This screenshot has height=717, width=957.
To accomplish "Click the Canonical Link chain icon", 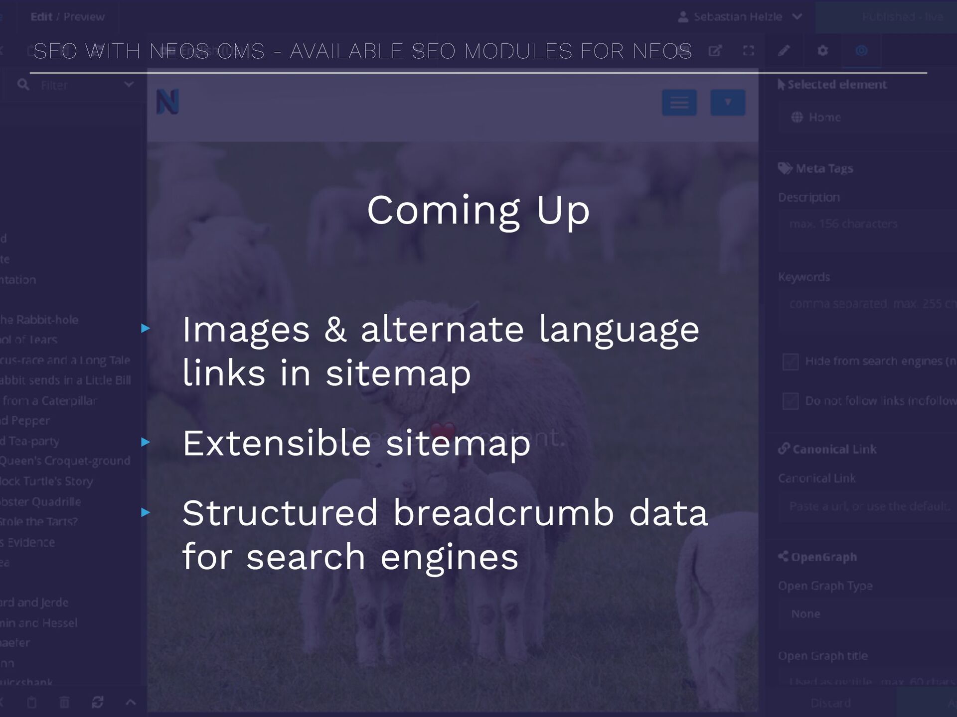I will pyautogui.click(x=784, y=449).
